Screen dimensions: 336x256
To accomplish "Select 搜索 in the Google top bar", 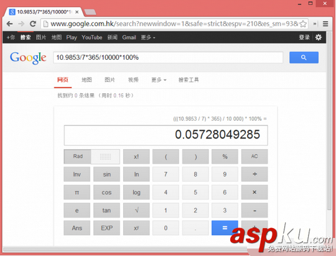I will pos(26,37).
